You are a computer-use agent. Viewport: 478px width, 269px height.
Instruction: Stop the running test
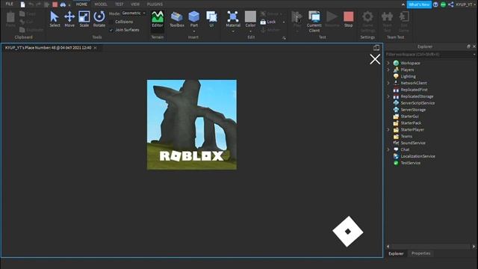tap(349, 19)
